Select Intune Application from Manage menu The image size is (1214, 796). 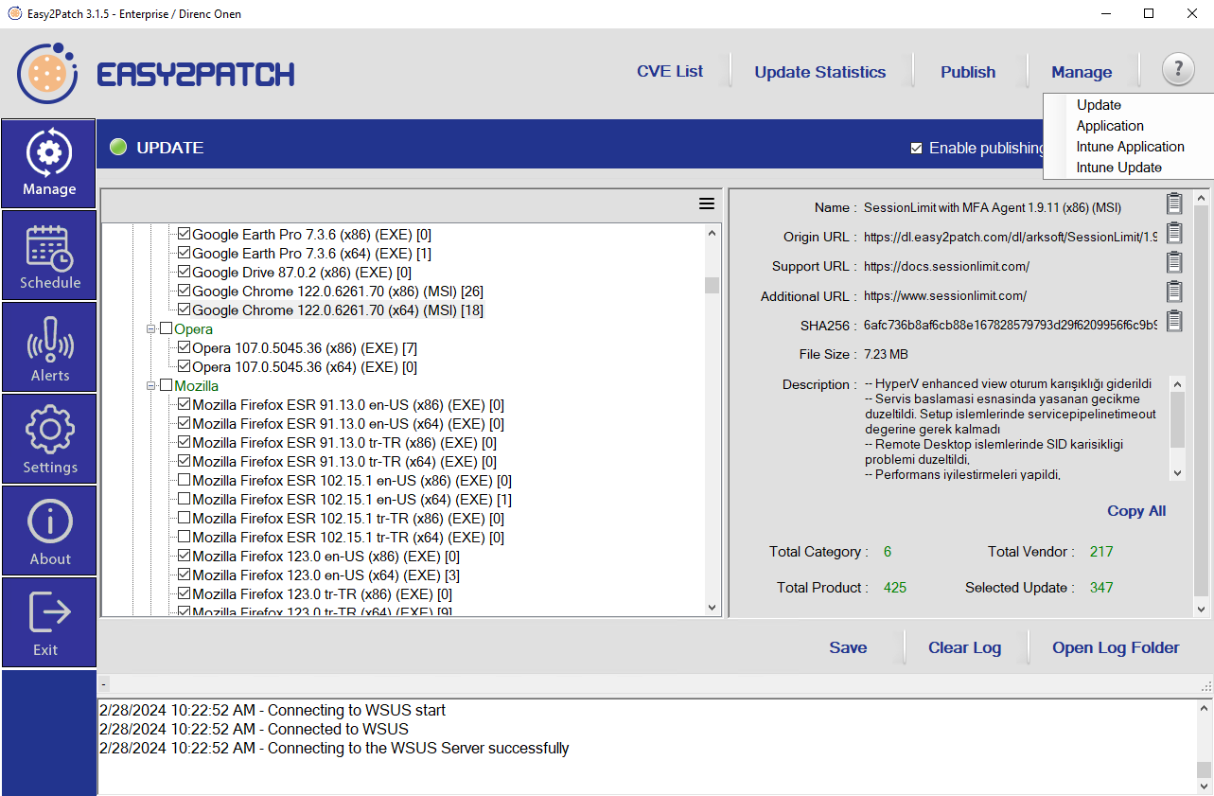point(1130,147)
